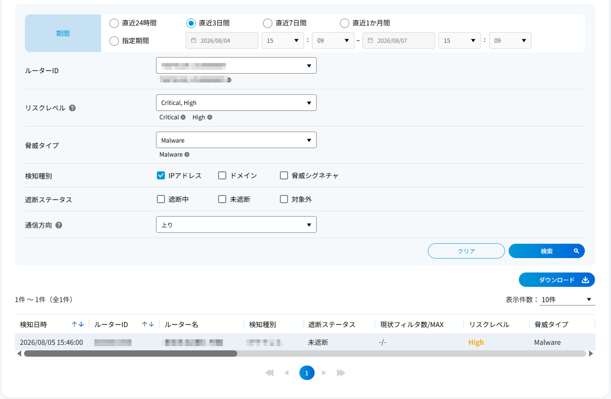Open the 脅威タイプ dropdown

point(236,140)
